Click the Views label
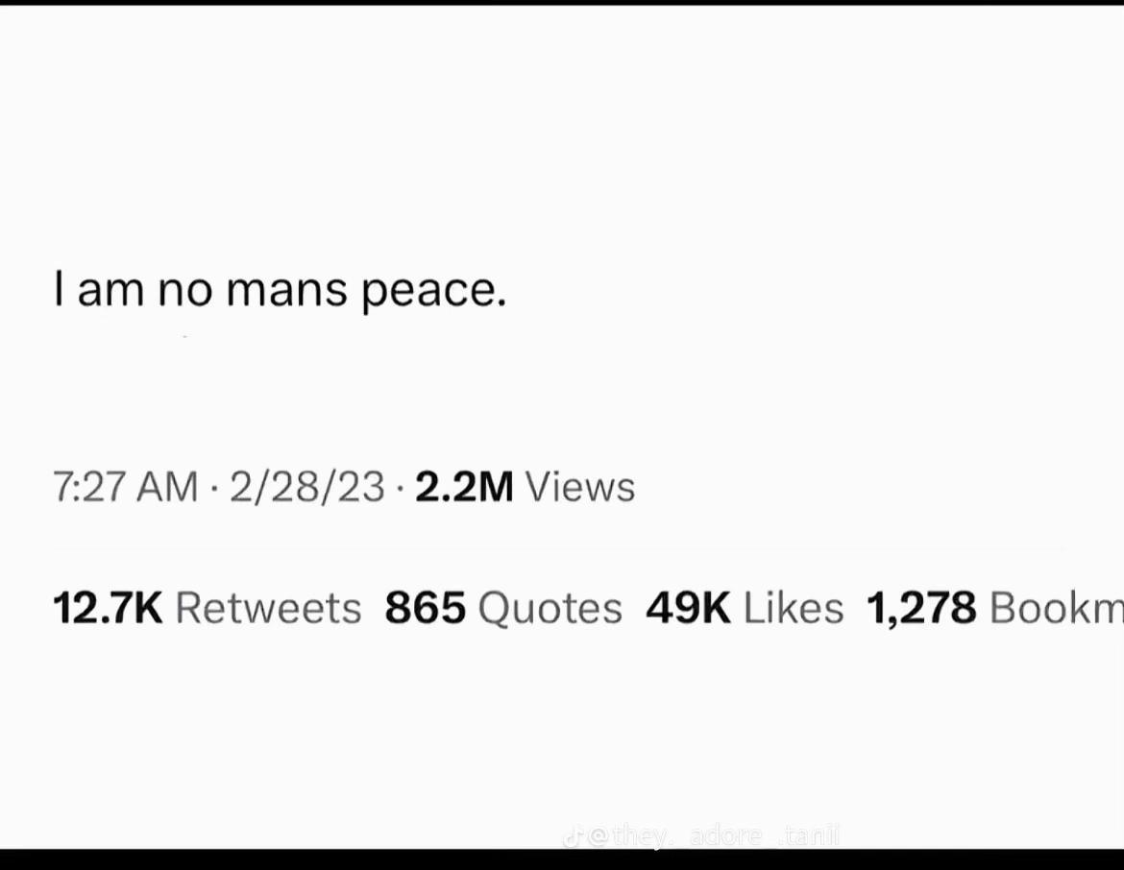1124x870 pixels. click(x=580, y=487)
